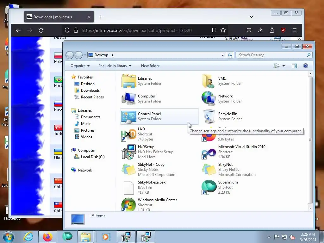This screenshot has width=324, height=243.
Task: Open the Organize dropdown menu
Action: (x=80, y=66)
